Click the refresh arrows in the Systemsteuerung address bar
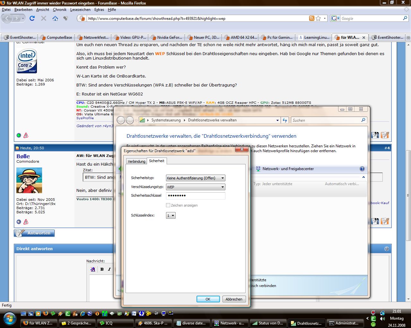This screenshot has height=328, width=411. tap(285, 120)
